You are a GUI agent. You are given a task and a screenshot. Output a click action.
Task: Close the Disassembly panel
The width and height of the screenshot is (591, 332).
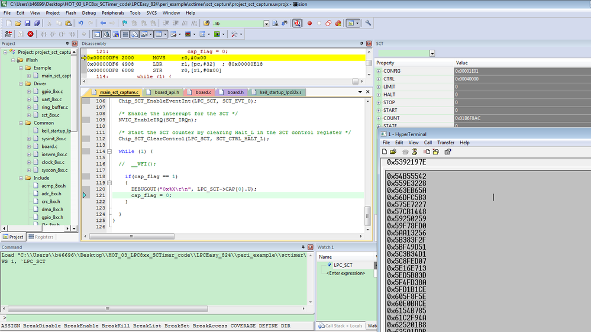click(x=369, y=44)
